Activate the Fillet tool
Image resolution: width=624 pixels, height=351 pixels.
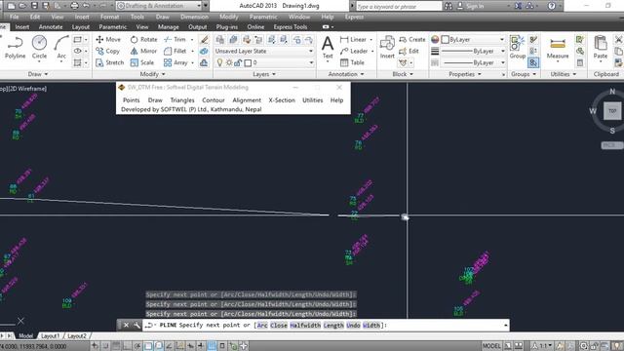click(x=175, y=51)
